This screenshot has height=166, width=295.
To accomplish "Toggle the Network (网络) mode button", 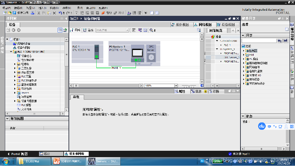I will (x=76, y=30).
